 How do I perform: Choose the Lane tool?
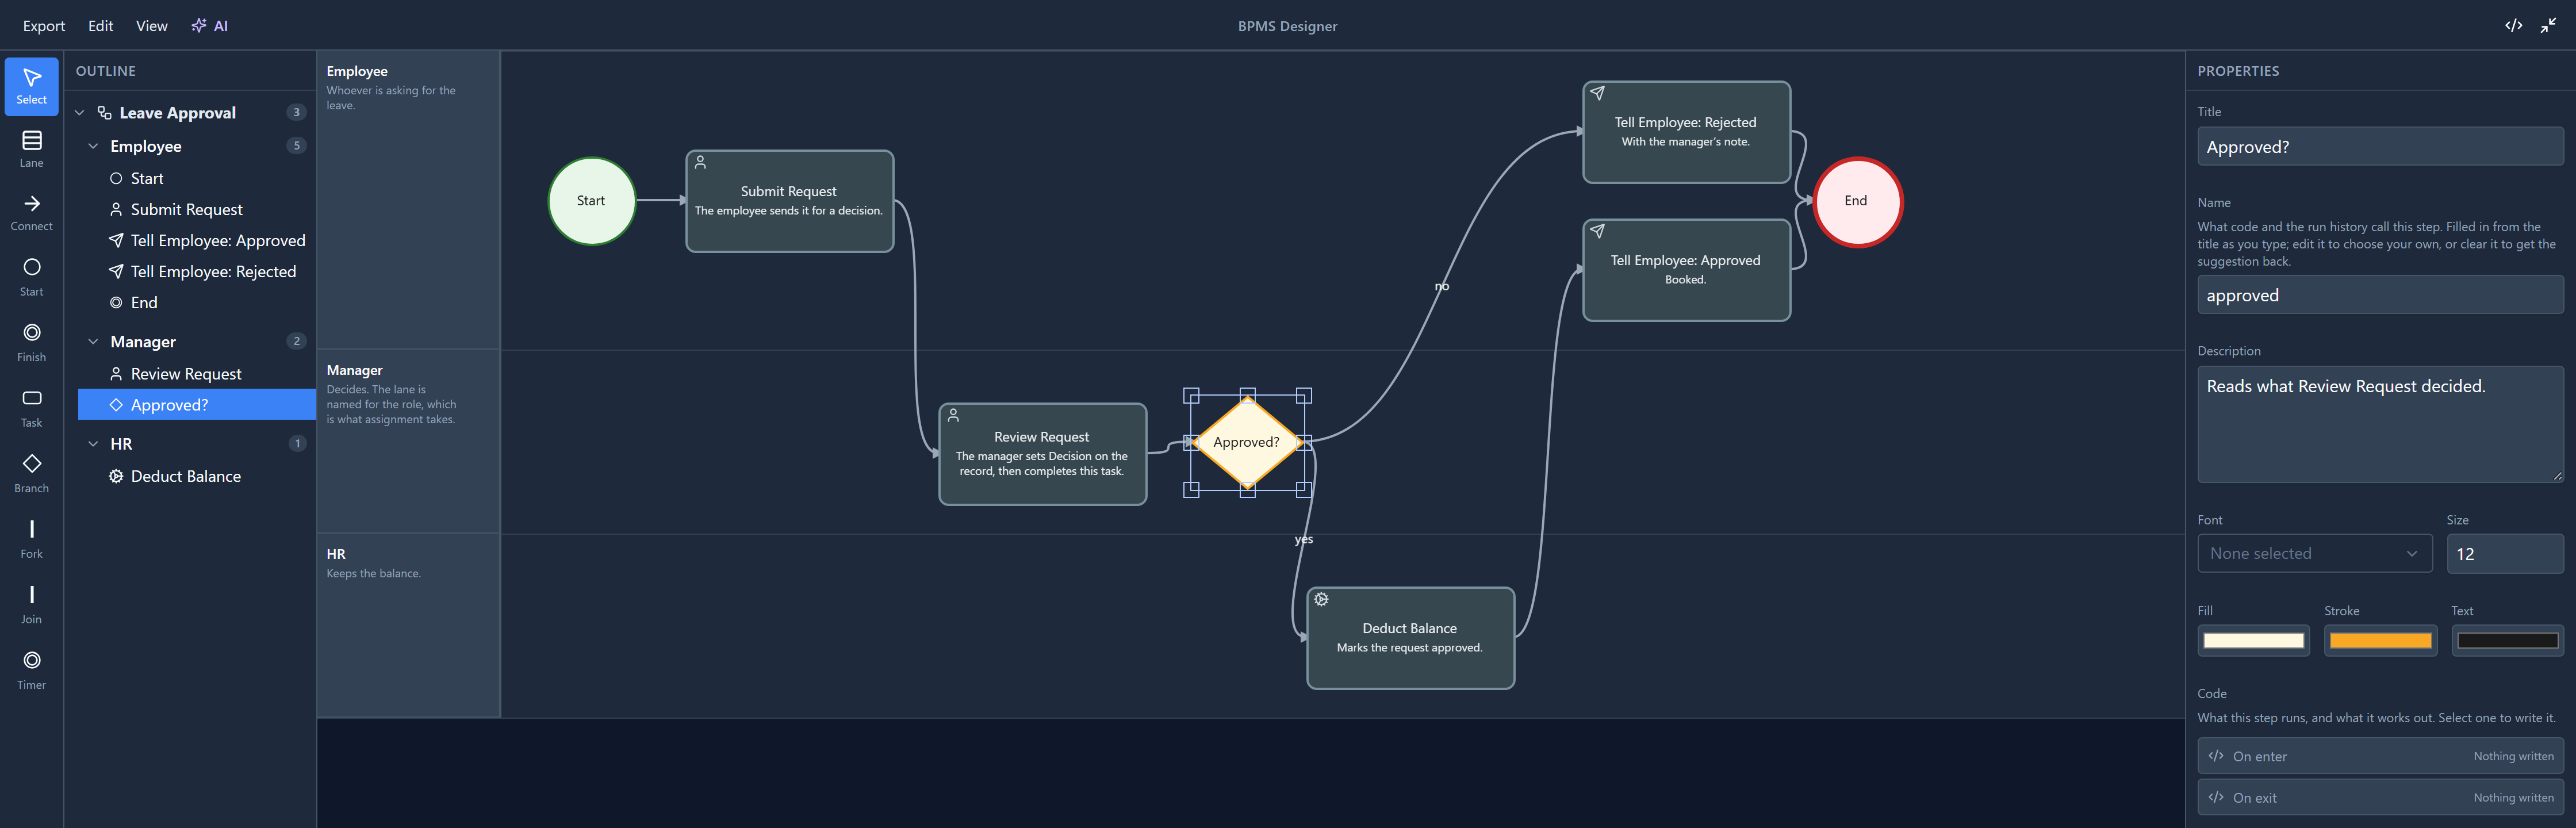click(x=31, y=149)
